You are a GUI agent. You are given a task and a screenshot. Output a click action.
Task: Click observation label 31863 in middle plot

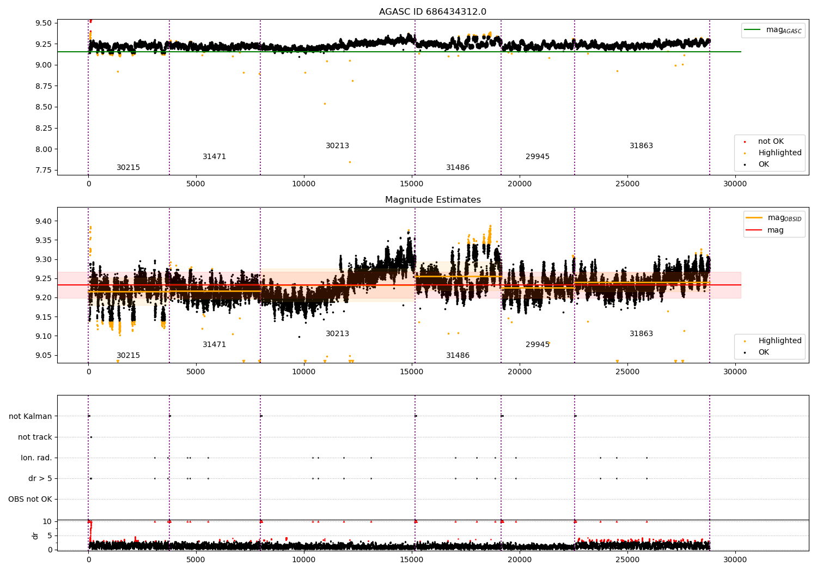(641, 334)
